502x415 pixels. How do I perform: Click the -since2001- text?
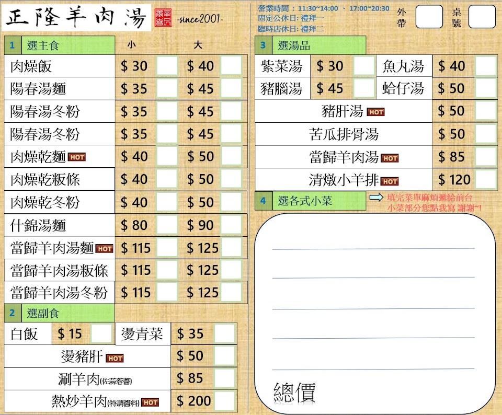[x=200, y=19]
